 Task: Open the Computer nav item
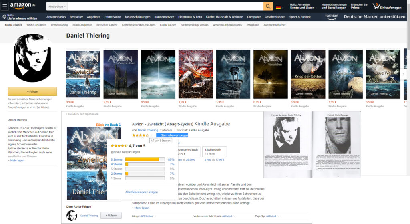coord(254,17)
